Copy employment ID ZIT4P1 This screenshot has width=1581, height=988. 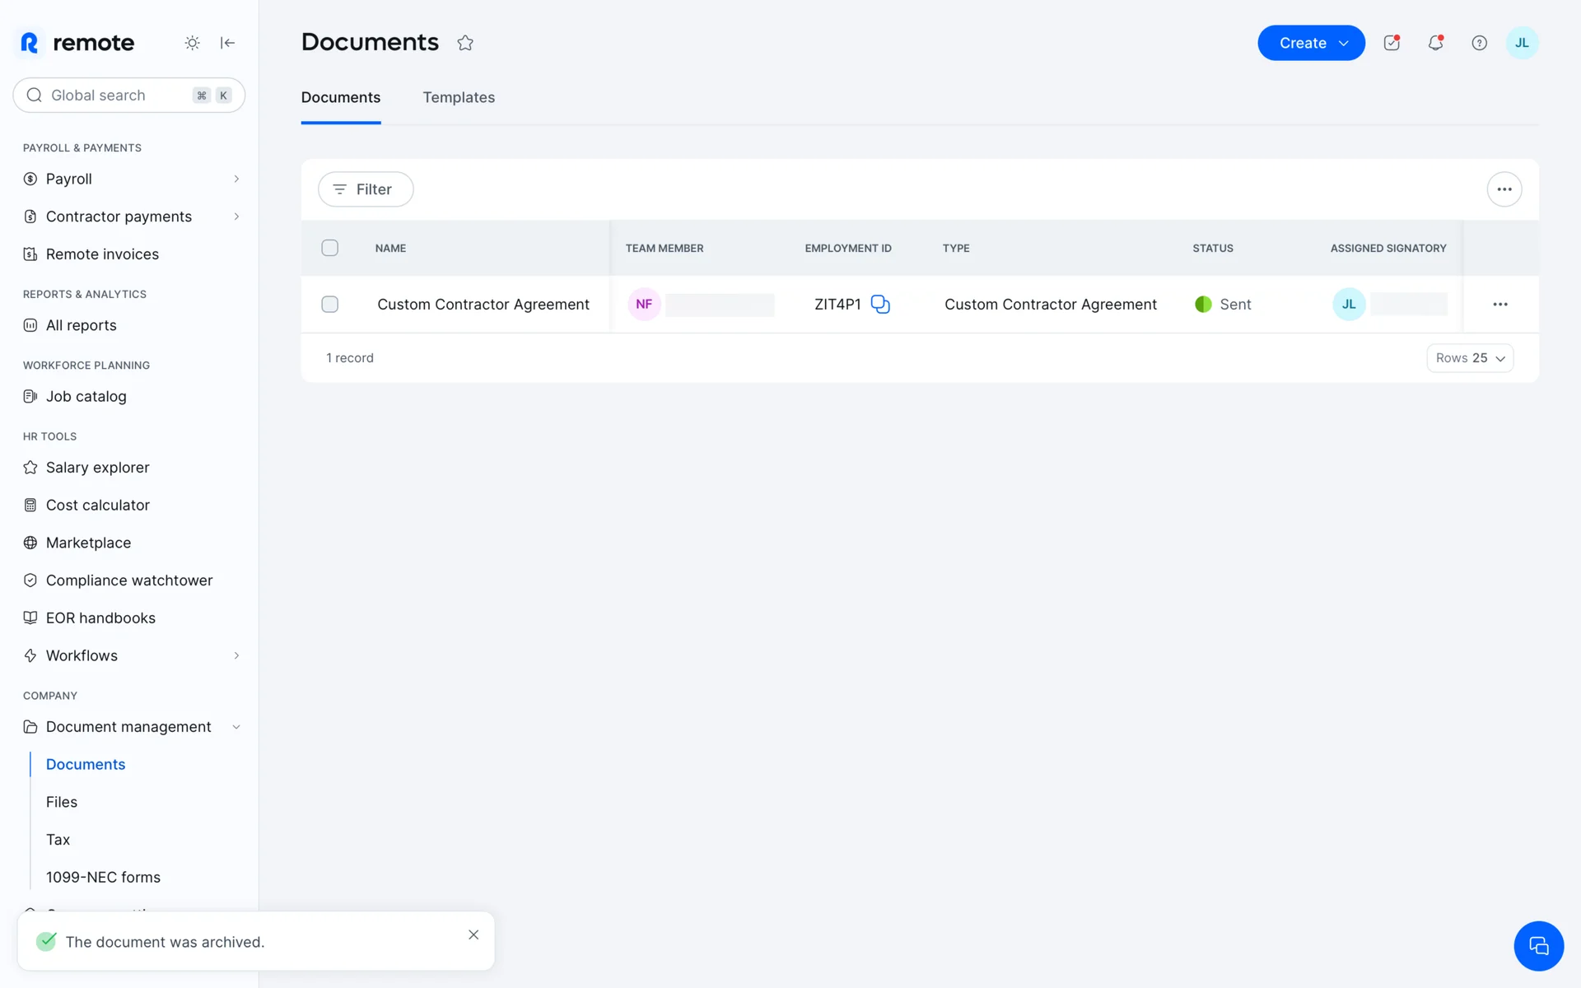coord(880,305)
